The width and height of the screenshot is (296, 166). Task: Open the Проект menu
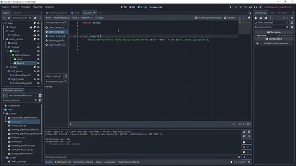[15, 7]
